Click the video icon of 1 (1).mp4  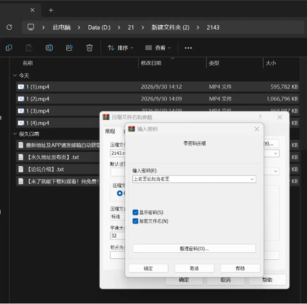(21, 87)
